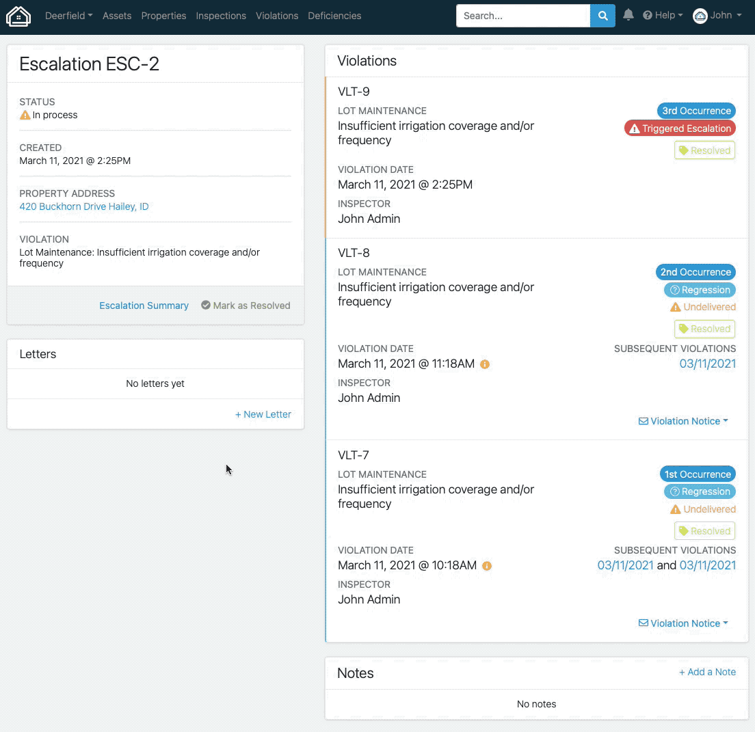Click the John user avatar icon
755x732 pixels.
point(700,16)
